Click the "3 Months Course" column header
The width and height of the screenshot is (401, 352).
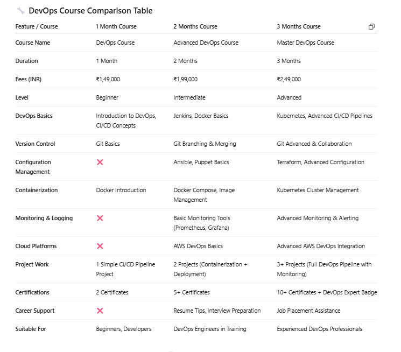click(x=298, y=26)
